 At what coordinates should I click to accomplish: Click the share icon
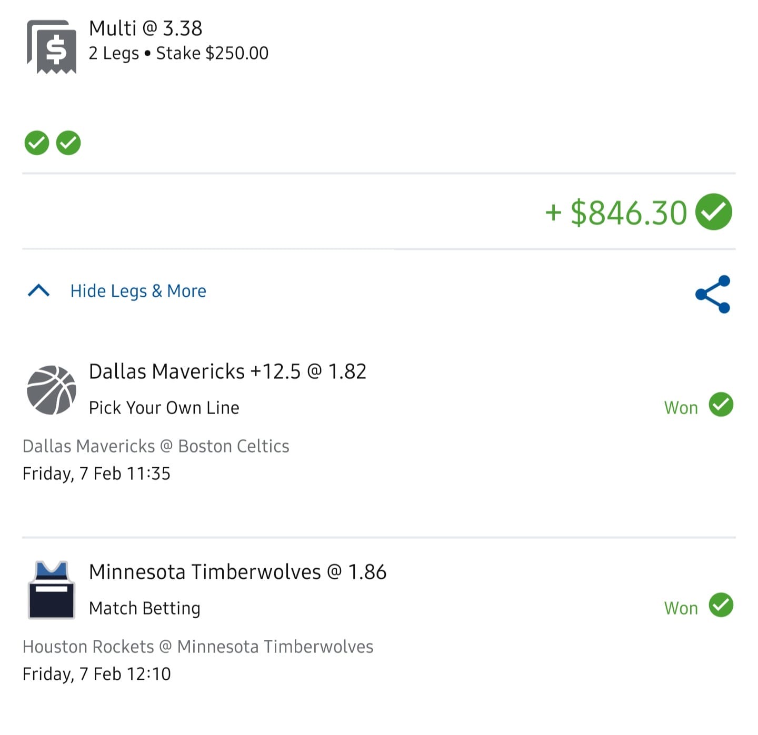point(713,294)
